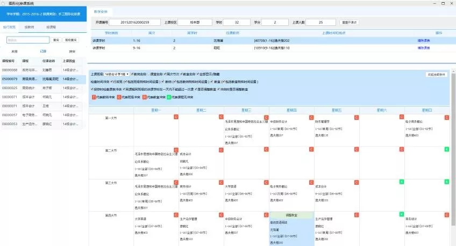
Task: Click red icon in Wednesday second period cell
Action: click(x=266, y=149)
